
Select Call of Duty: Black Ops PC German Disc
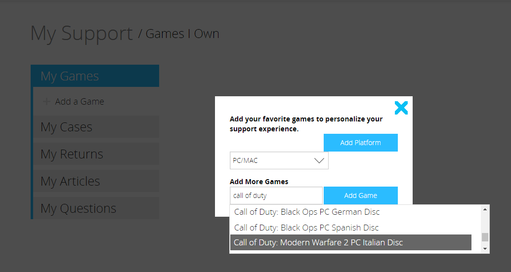(306, 212)
